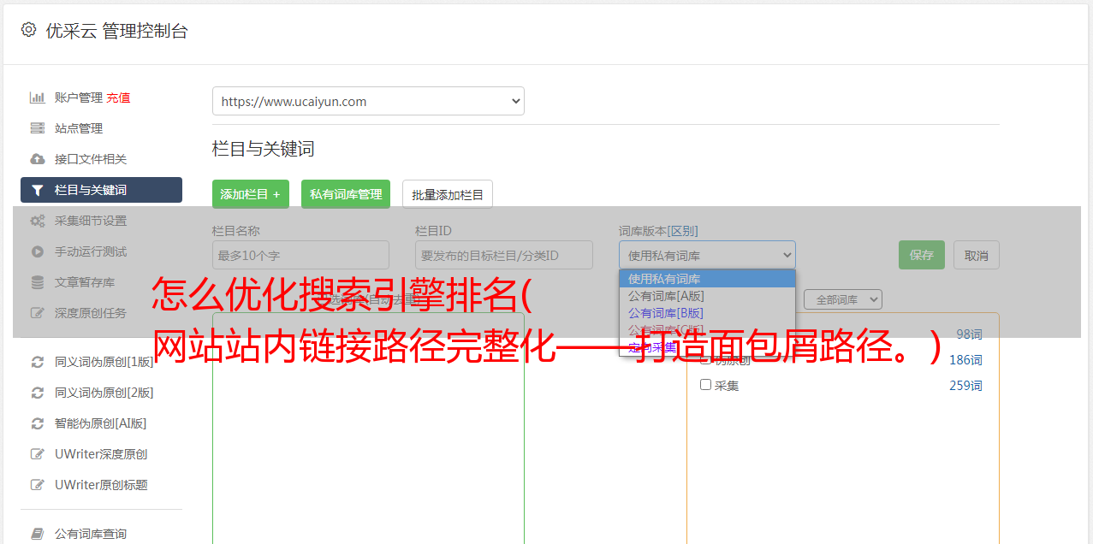1093x544 pixels.
Task: Click the bar chart icon for 账户管理
Action: pos(38,98)
